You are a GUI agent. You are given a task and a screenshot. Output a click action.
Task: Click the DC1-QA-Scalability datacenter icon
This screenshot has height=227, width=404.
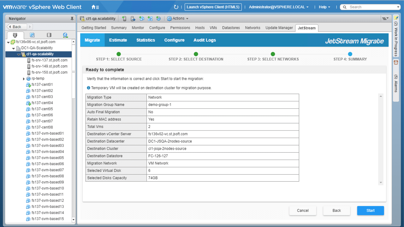pos(18,48)
